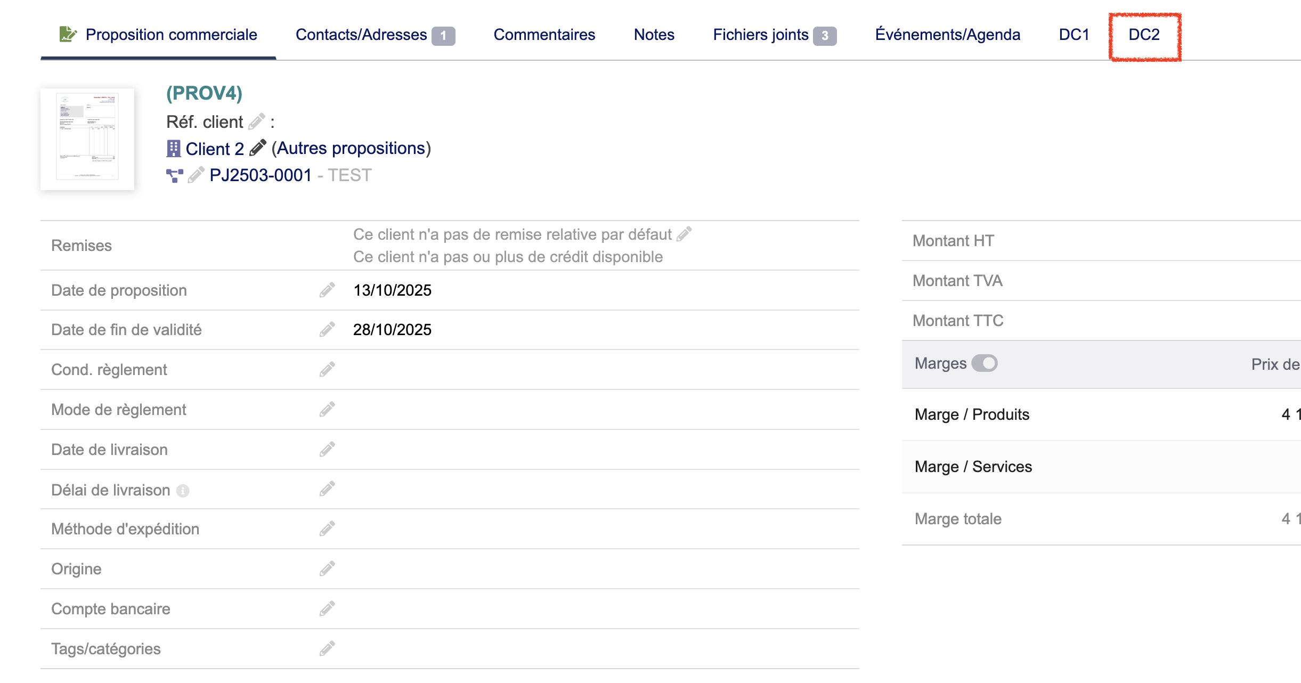The height and width of the screenshot is (683, 1301).
Task: Edit the Date de proposition field
Action: 327,290
